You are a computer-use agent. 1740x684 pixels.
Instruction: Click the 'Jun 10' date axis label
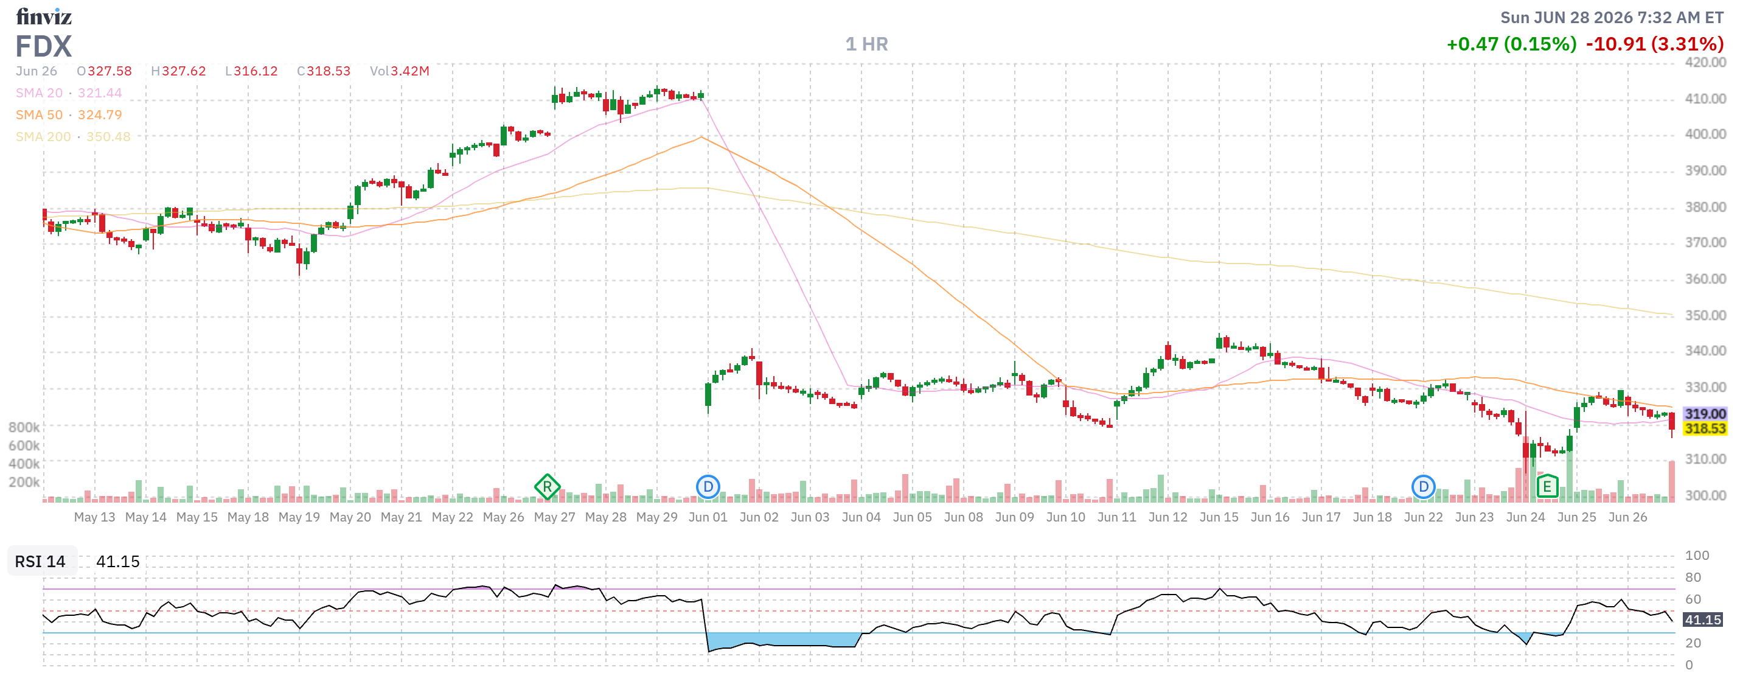click(1066, 517)
